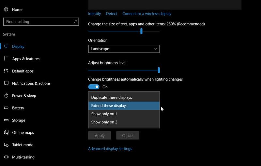This screenshot has height=166, width=261.
Task: Select Show only on 2
Action: 124,122
